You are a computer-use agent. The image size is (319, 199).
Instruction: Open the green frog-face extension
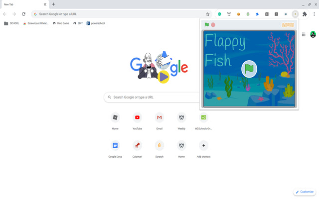248,14
